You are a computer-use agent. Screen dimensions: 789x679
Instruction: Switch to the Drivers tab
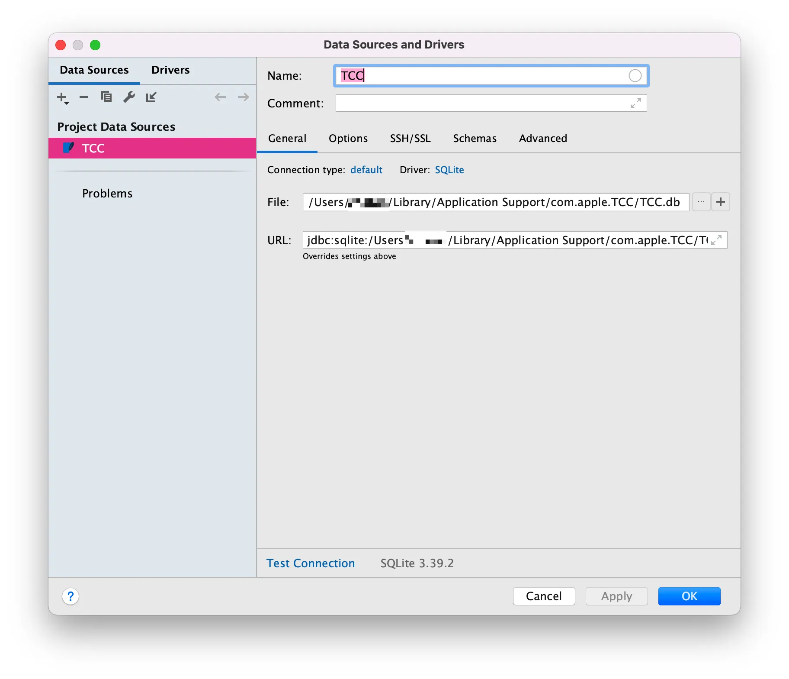coord(170,70)
